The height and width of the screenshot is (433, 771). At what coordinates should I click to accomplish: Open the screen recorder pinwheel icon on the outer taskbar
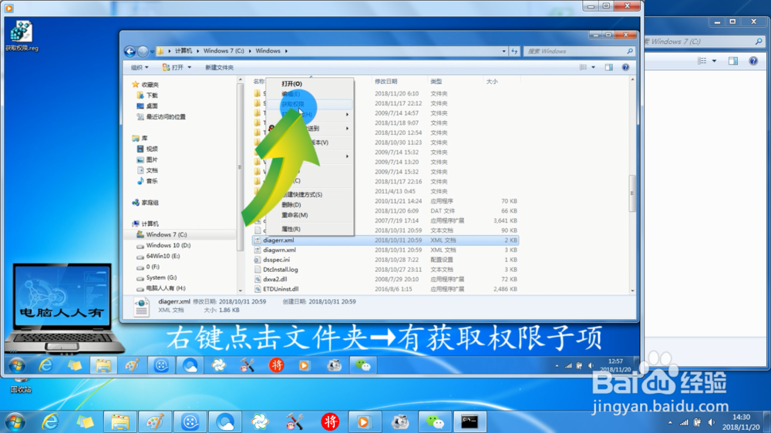click(x=260, y=421)
